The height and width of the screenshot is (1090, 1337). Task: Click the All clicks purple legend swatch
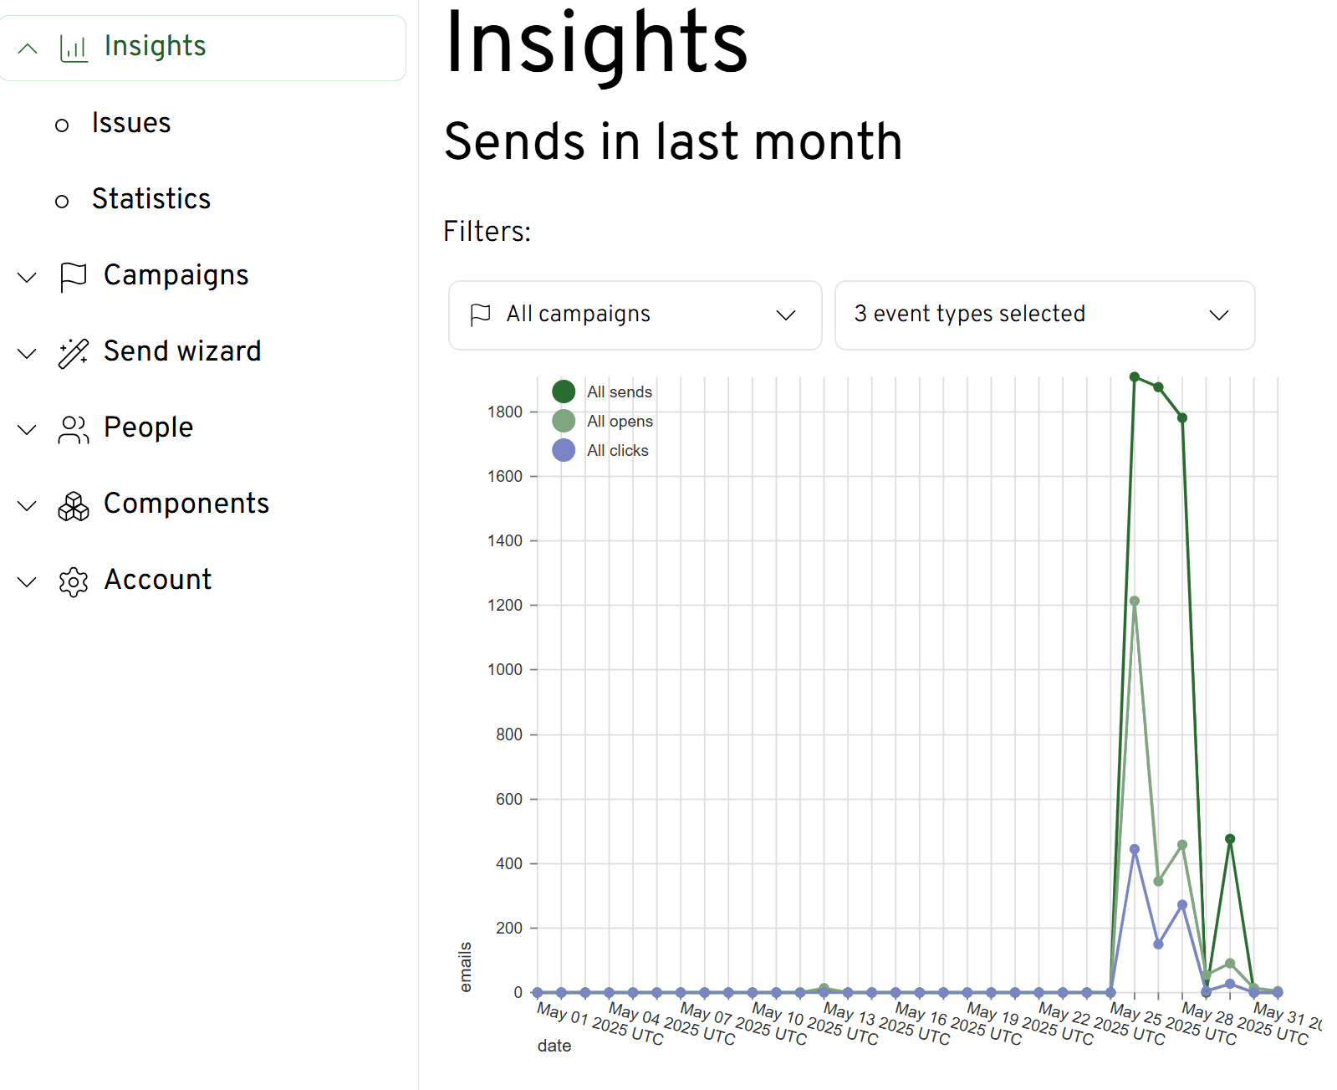pyautogui.click(x=564, y=450)
